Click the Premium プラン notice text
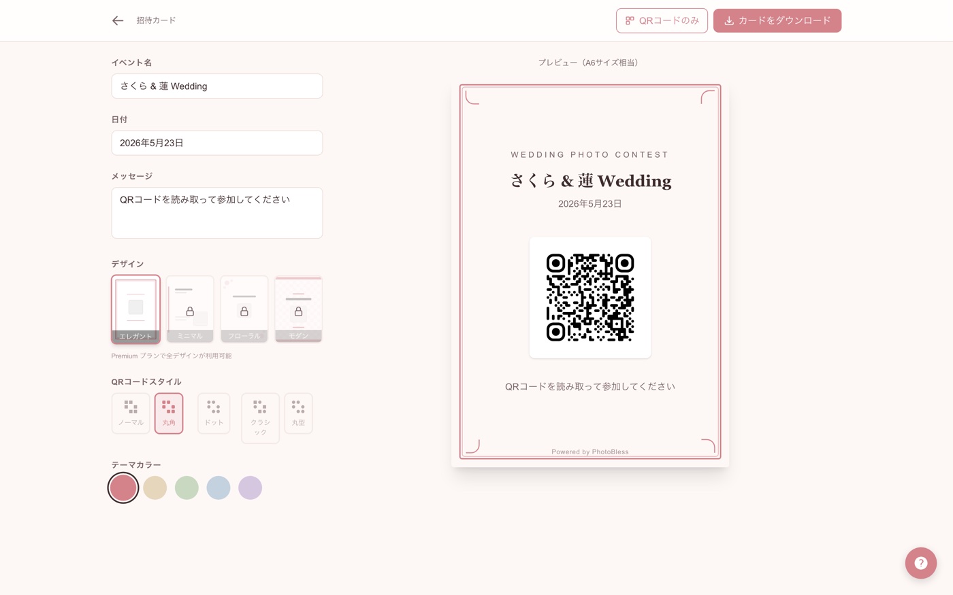The width and height of the screenshot is (953, 595). 172,356
